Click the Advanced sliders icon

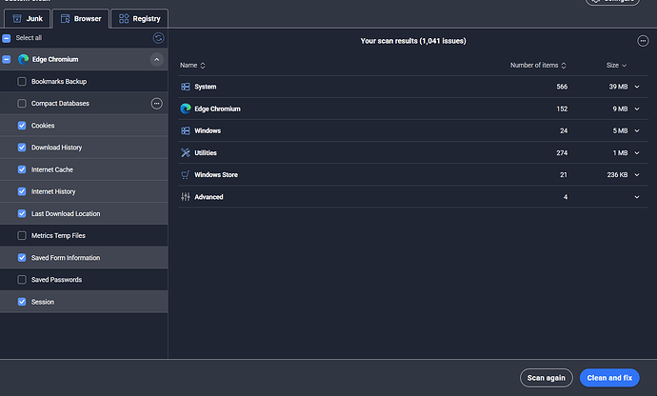coord(186,197)
